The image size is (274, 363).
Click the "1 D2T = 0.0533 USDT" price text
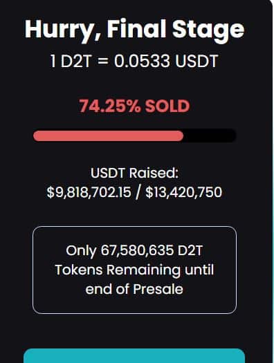pos(134,62)
